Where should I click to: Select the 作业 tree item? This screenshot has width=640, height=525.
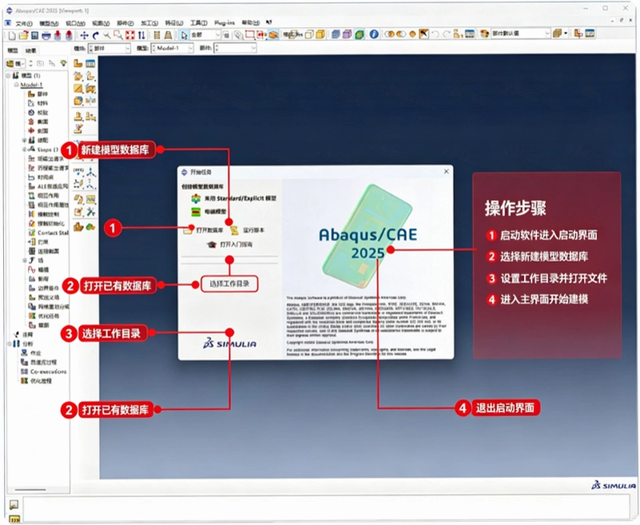[31, 353]
